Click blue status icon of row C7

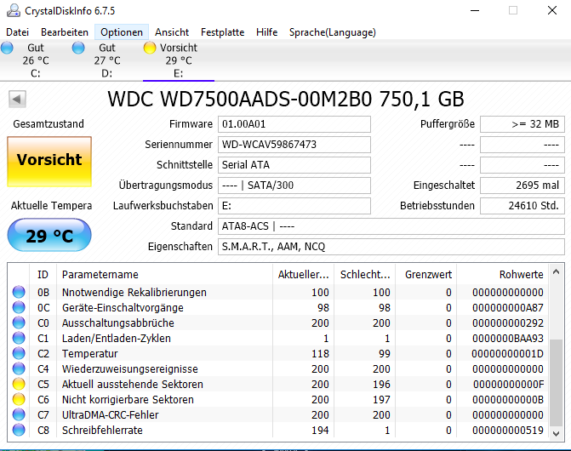tap(19, 414)
